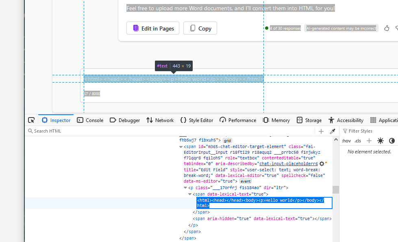Add new CSS rule in styles panel
The image size is (398, 242).
(369, 141)
